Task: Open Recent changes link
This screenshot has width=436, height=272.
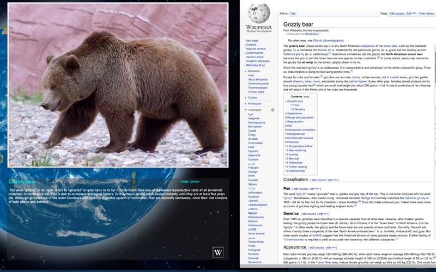Action: [x=258, y=88]
